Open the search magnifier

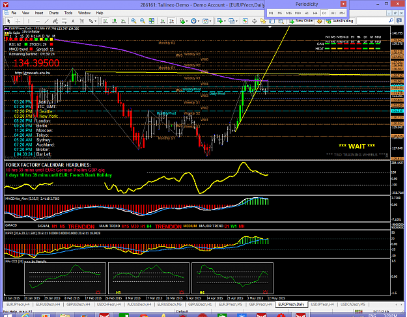tap(391, 21)
